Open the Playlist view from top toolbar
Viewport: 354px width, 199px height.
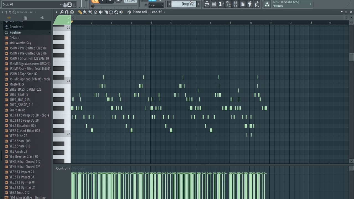click(207, 4)
